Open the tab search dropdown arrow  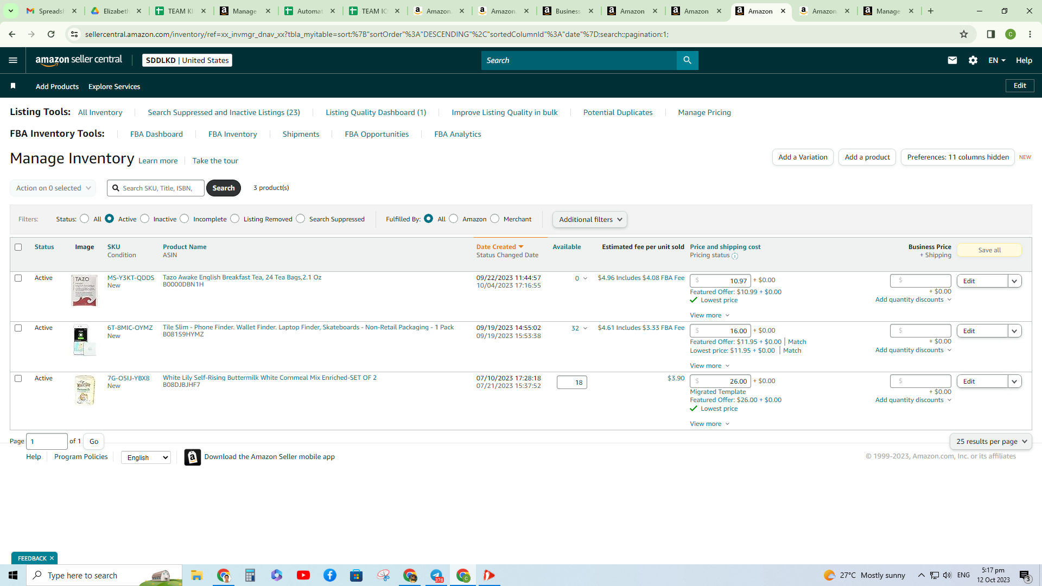coord(10,11)
